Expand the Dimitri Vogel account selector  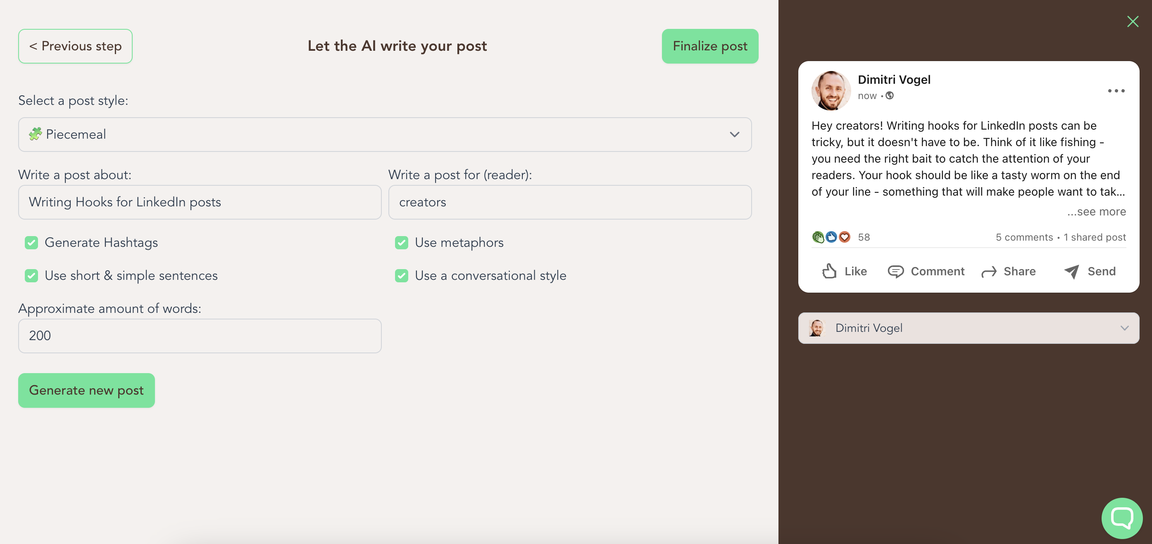coord(1125,328)
